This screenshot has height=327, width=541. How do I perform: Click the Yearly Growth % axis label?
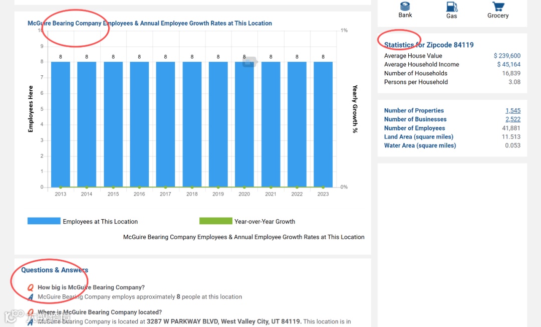point(355,109)
